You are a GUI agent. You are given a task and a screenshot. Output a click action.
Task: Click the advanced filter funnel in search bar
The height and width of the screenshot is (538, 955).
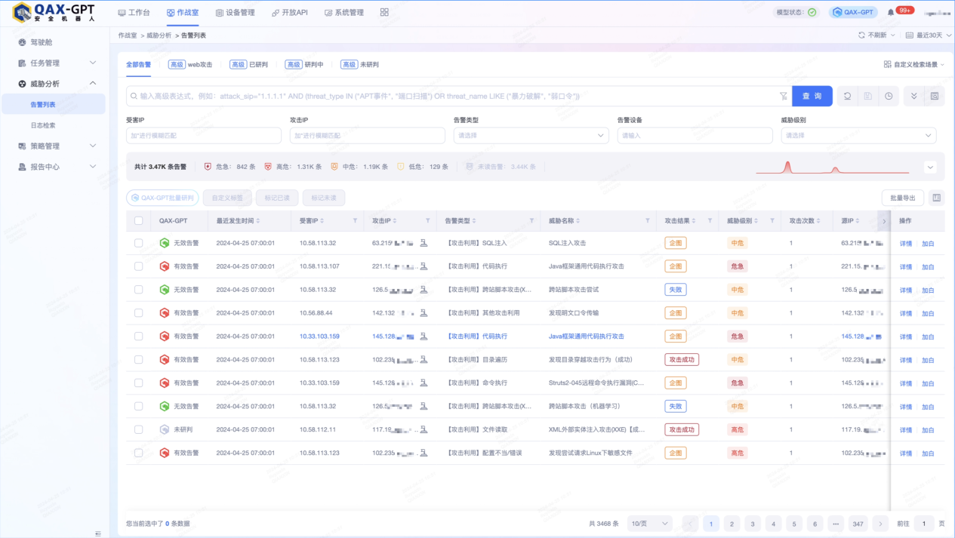click(783, 96)
